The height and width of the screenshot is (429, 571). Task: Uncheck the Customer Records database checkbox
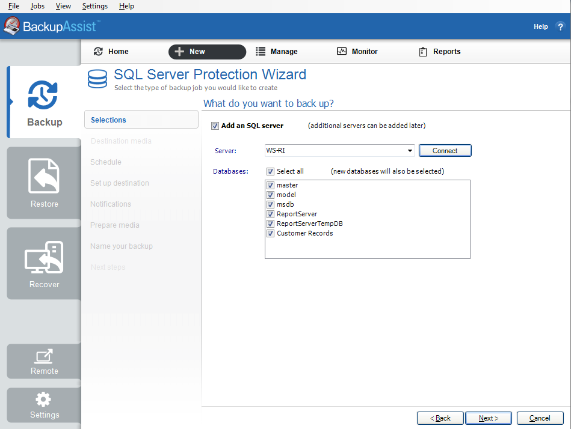pos(270,233)
